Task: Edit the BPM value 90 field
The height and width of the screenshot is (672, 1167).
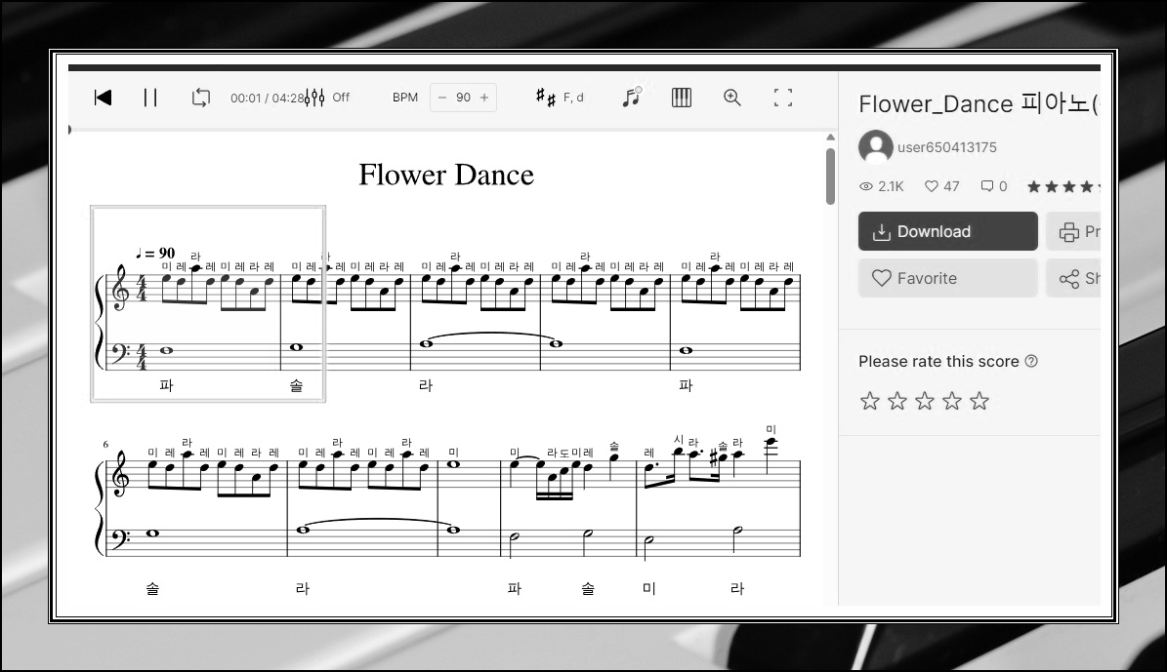Action: click(463, 98)
